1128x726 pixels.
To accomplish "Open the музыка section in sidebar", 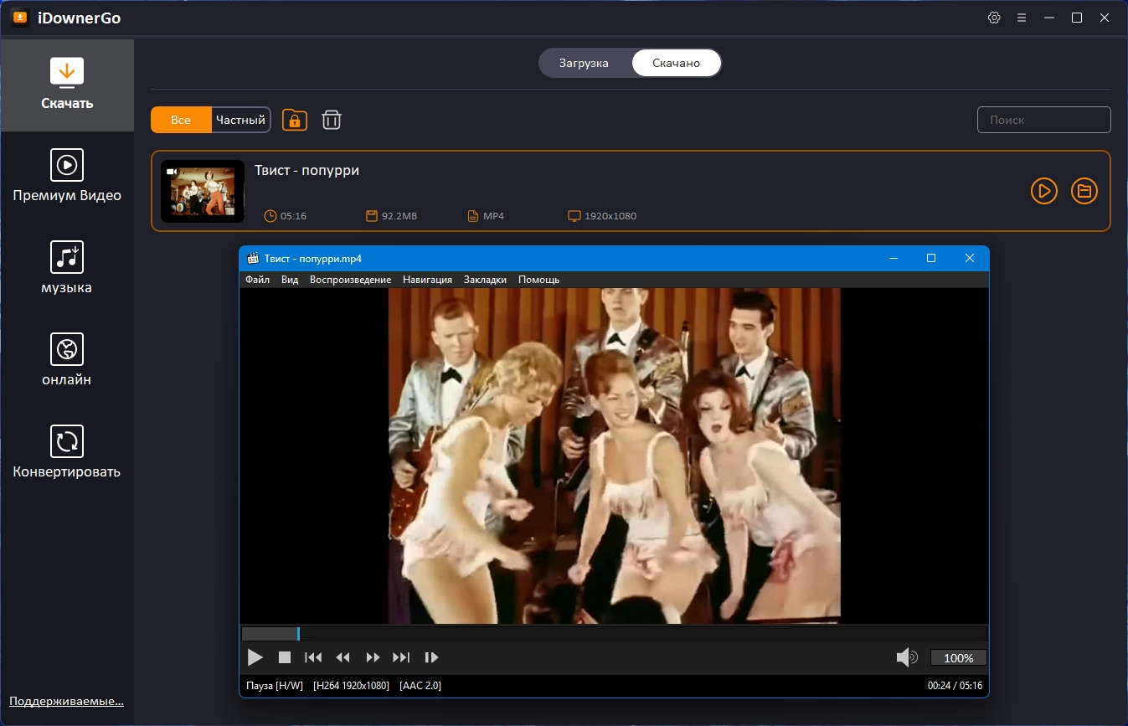I will [67, 268].
